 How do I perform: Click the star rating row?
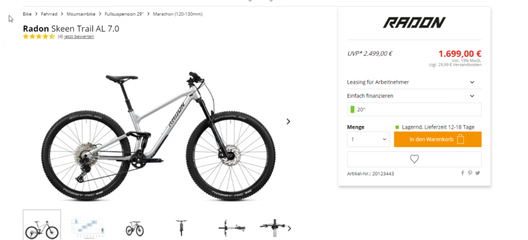(x=39, y=36)
